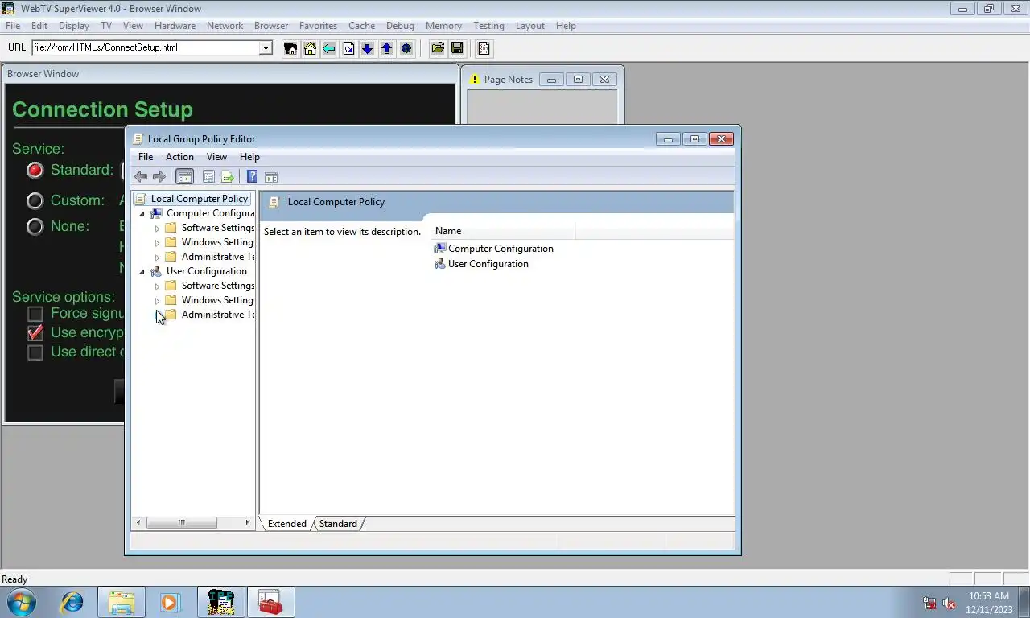Click the tree pane scroll left arrow
The image size is (1030, 618).
pos(138,523)
